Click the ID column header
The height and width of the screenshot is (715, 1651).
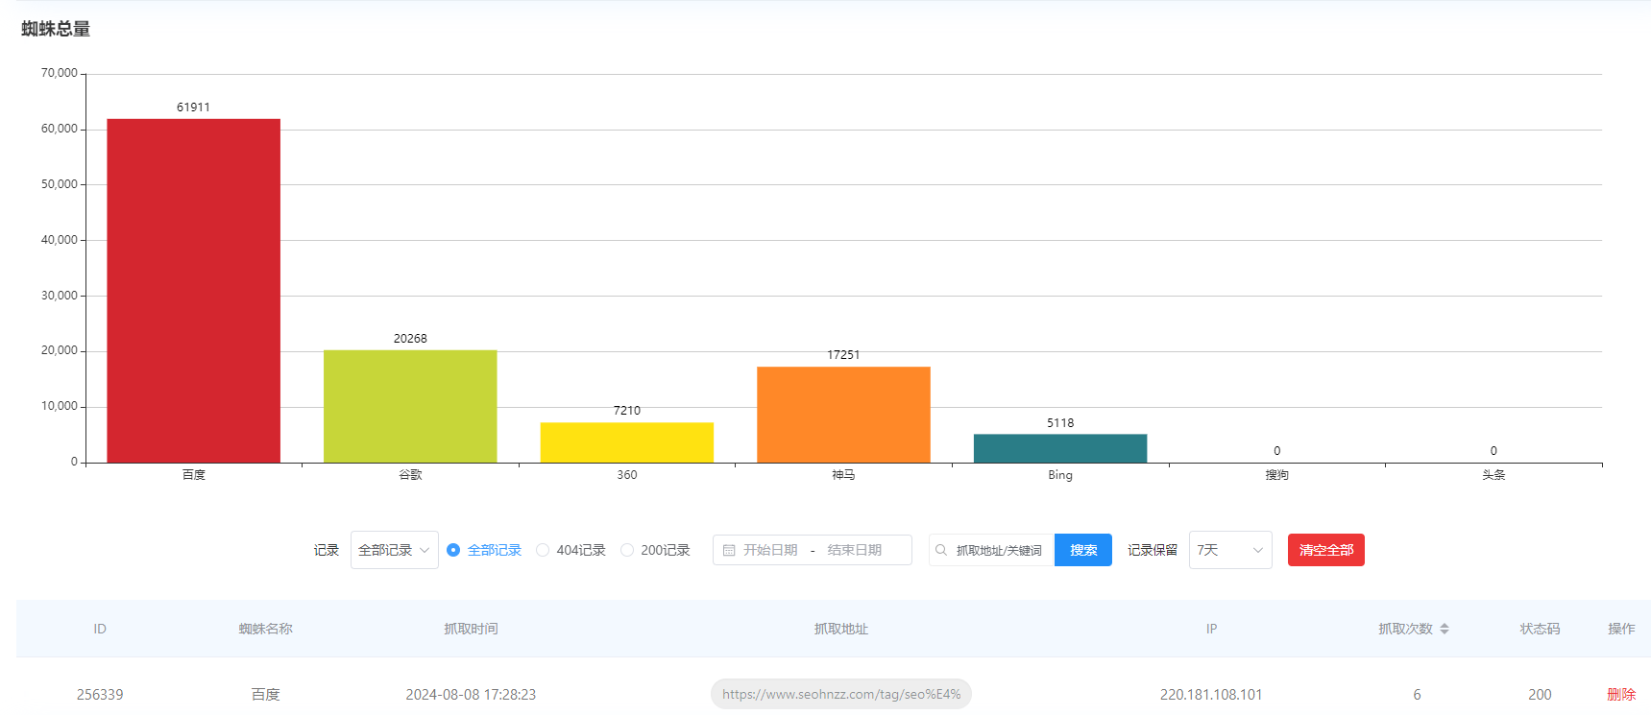100,629
